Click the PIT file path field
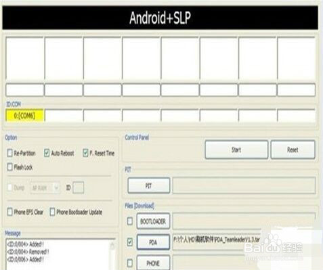The image size is (323, 270). click(x=244, y=185)
